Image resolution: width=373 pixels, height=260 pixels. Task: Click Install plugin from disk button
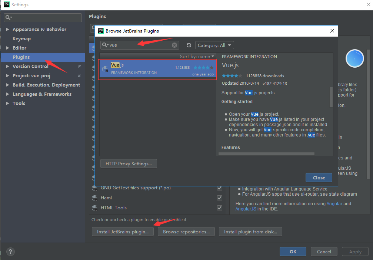250,232
